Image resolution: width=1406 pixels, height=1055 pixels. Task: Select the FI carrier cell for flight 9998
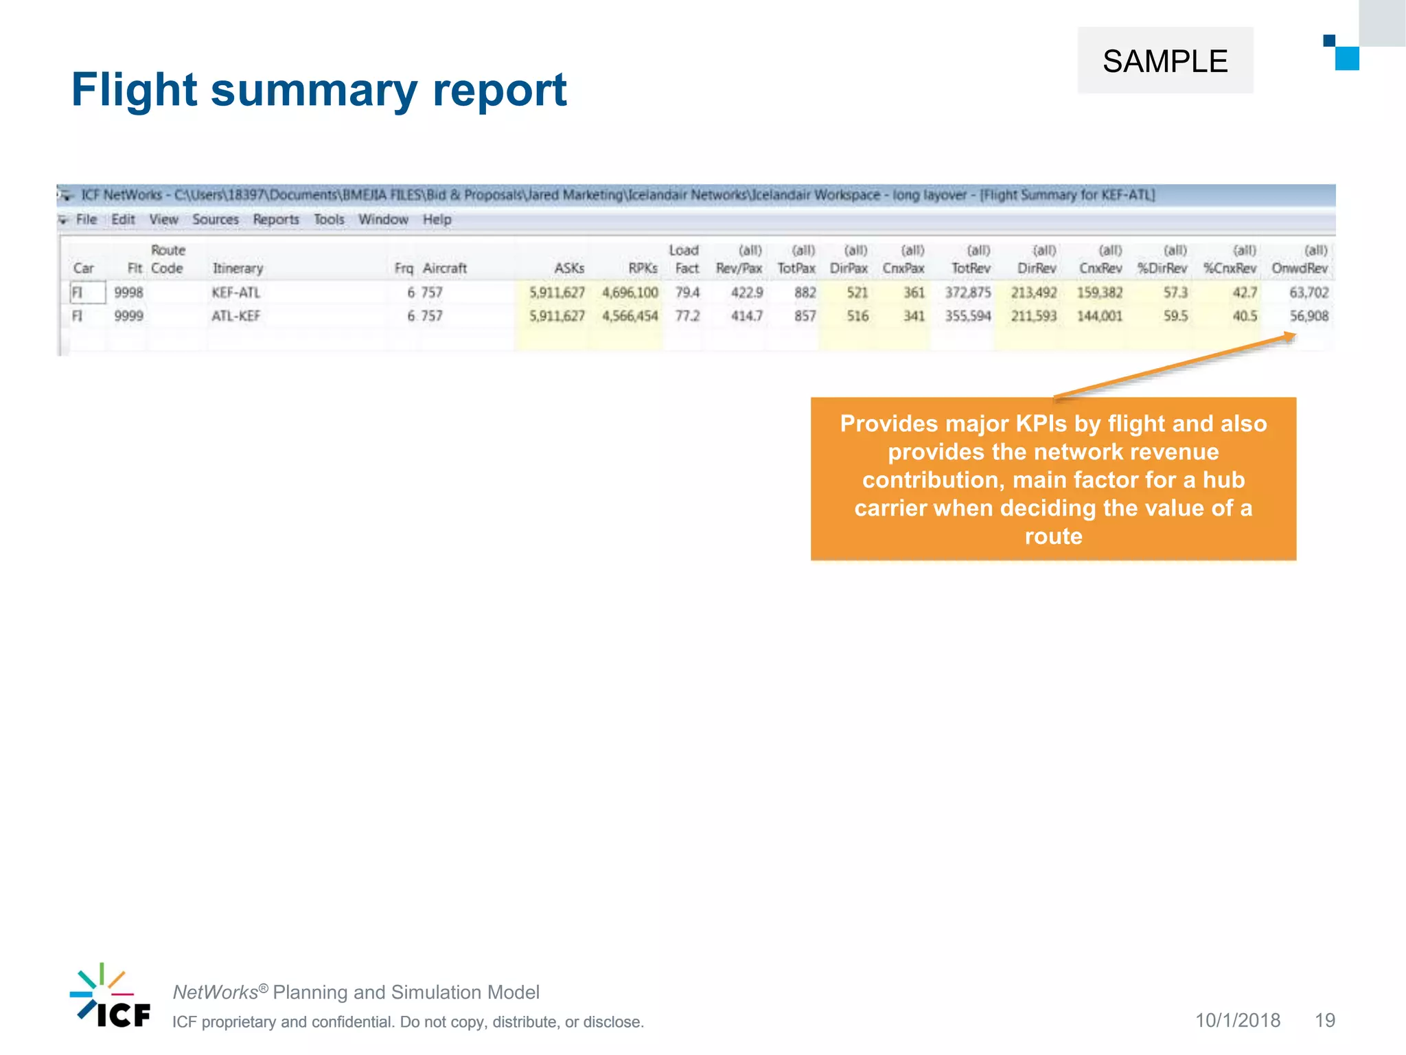(x=87, y=293)
